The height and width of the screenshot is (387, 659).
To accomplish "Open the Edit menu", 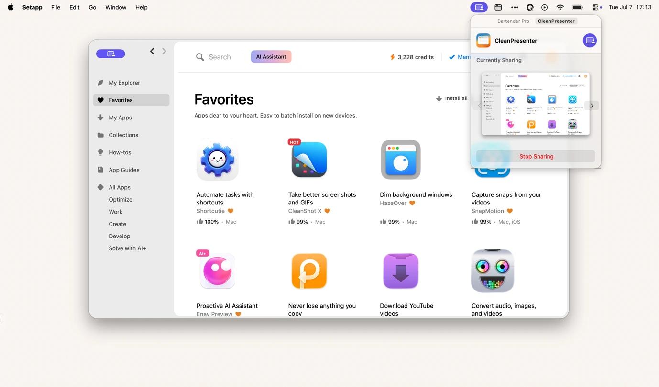I will click(x=74, y=7).
